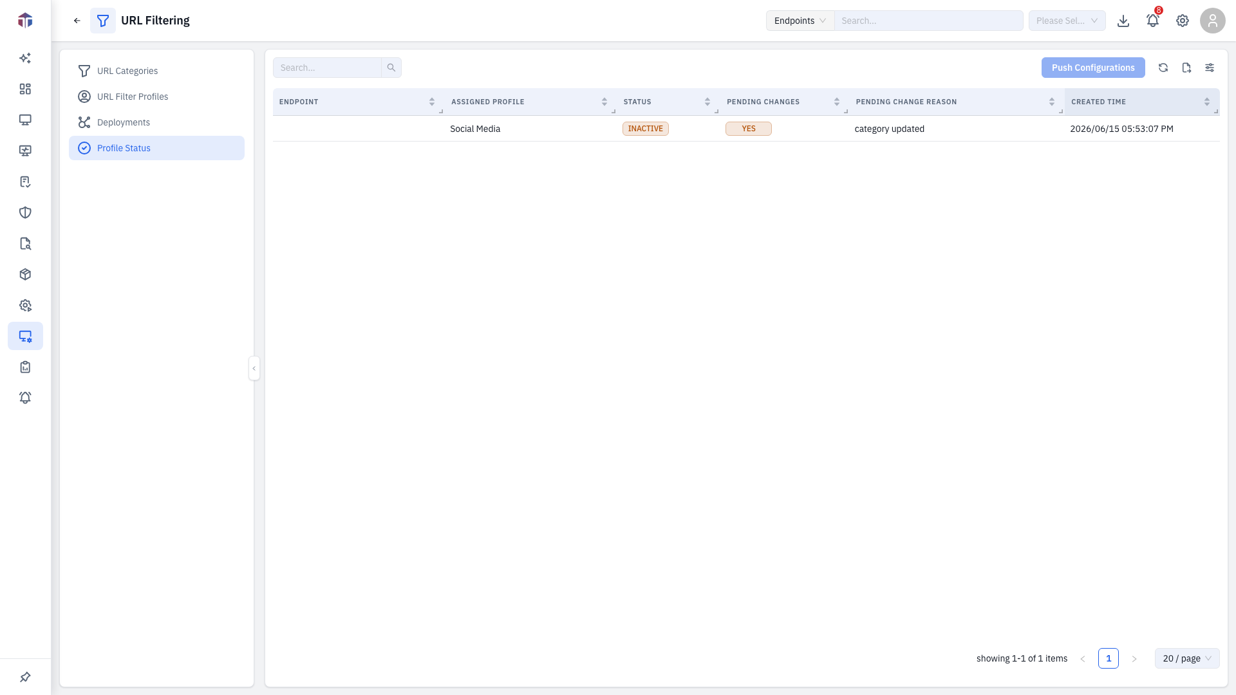
Task: Open the alert bell sidebar icon
Action: pyautogui.click(x=25, y=398)
